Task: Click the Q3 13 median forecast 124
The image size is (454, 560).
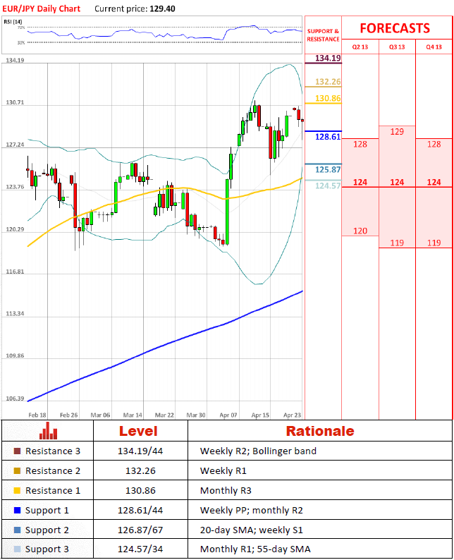Action: (397, 182)
